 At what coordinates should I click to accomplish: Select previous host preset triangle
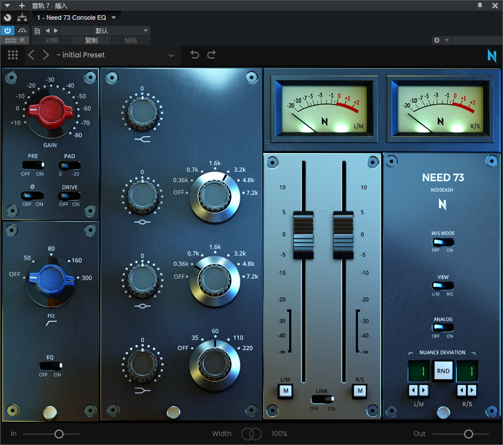47,30
